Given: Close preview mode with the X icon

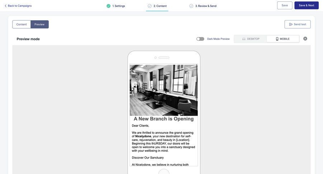Looking at the screenshot, I should pyautogui.click(x=305, y=38).
